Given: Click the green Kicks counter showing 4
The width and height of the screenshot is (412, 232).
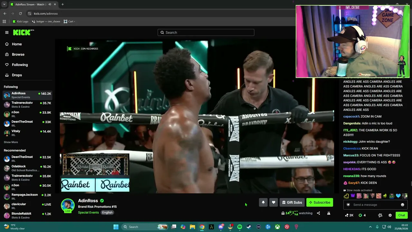Looking at the screenshot, I should (x=362, y=215).
